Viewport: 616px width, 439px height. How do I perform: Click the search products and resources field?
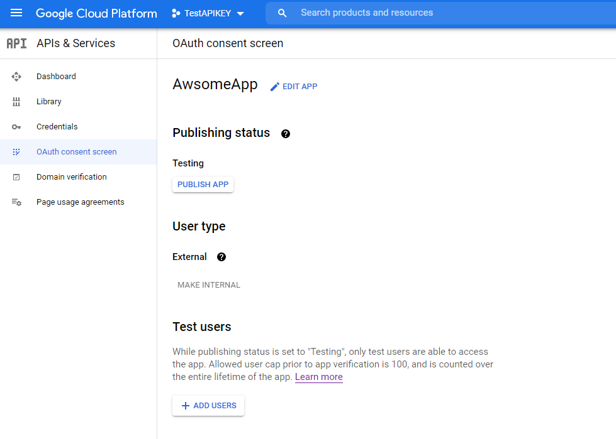click(x=378, y=13)
